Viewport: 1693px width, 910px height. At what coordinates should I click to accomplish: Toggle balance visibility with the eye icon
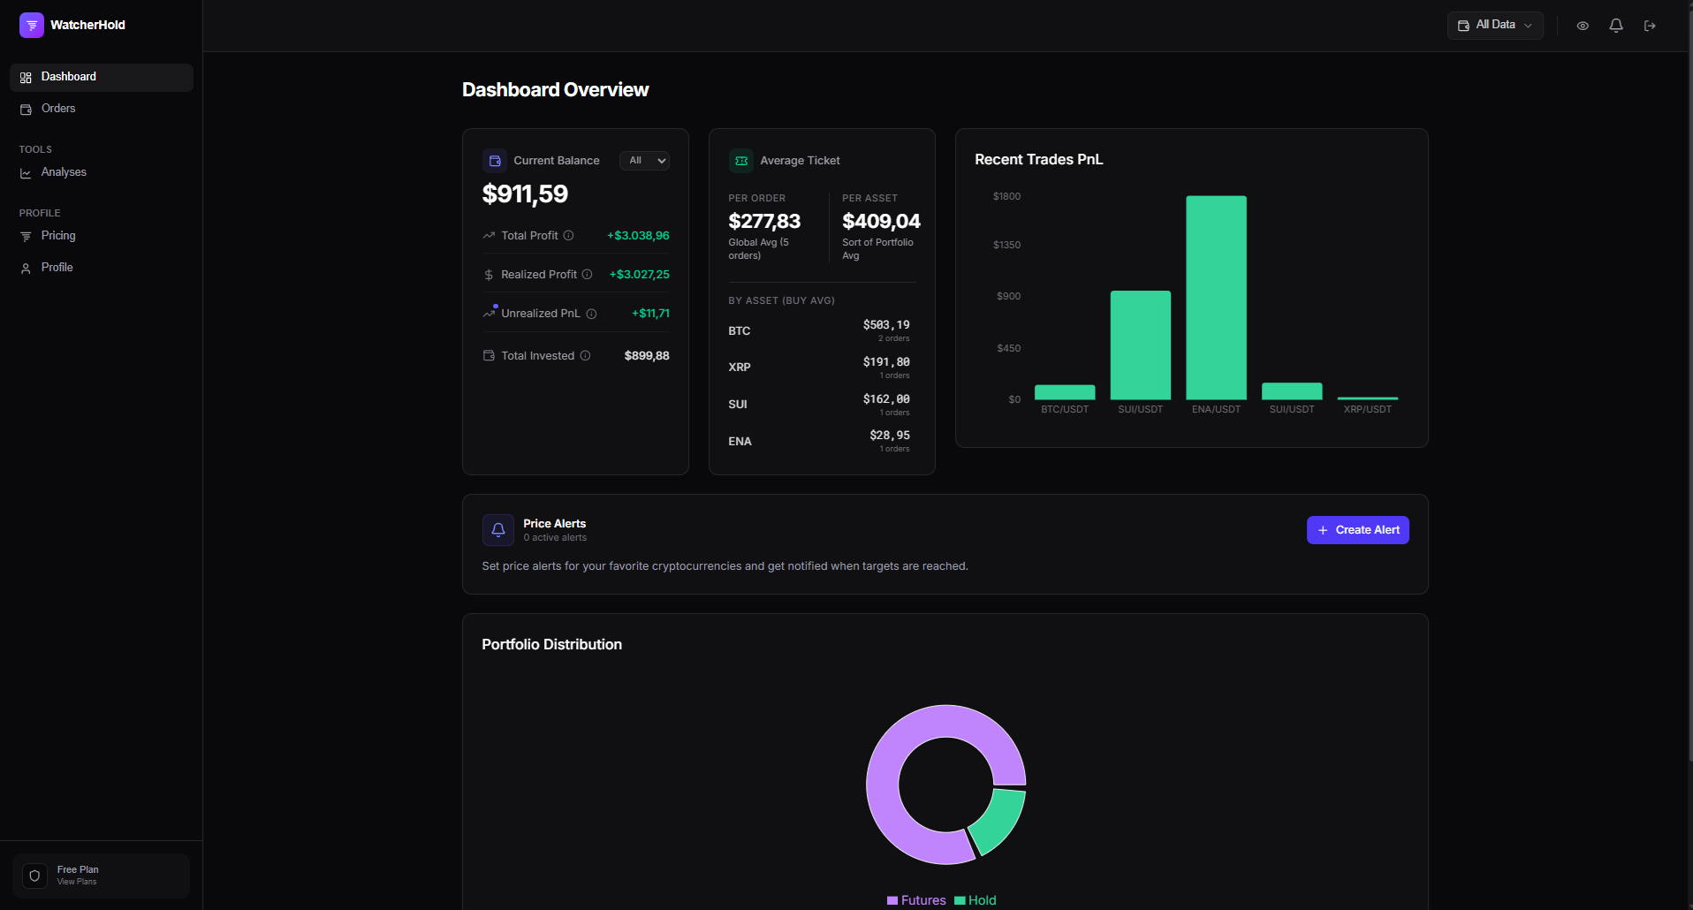click(1582, 26)
